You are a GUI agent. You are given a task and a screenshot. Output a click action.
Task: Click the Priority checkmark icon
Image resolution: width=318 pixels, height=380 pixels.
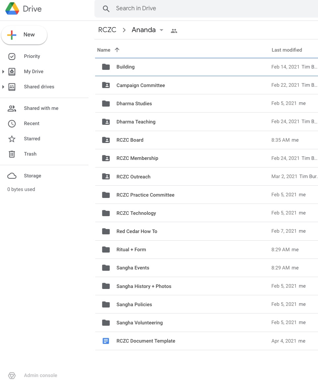click(12, 57)
